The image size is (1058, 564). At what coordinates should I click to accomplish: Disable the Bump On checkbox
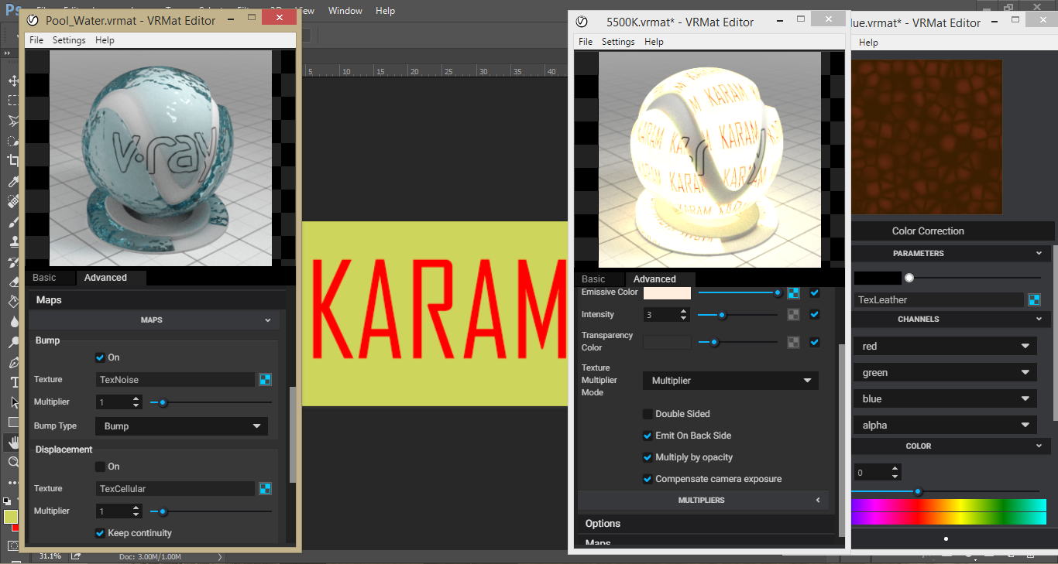coord(100,357)
